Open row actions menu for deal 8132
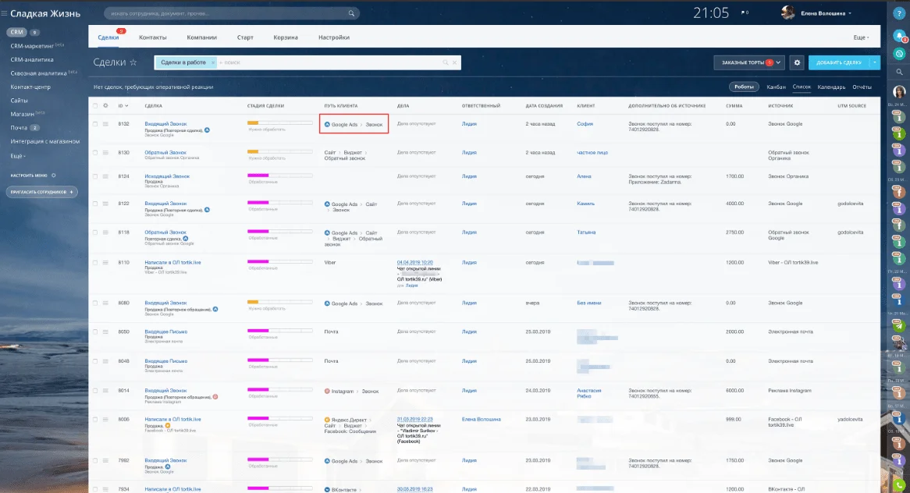Screen dimensions: 910x493 [106, 124]
